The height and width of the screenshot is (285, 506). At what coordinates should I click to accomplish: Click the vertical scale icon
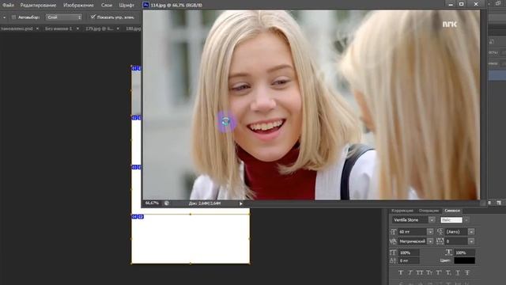point(393,253)
